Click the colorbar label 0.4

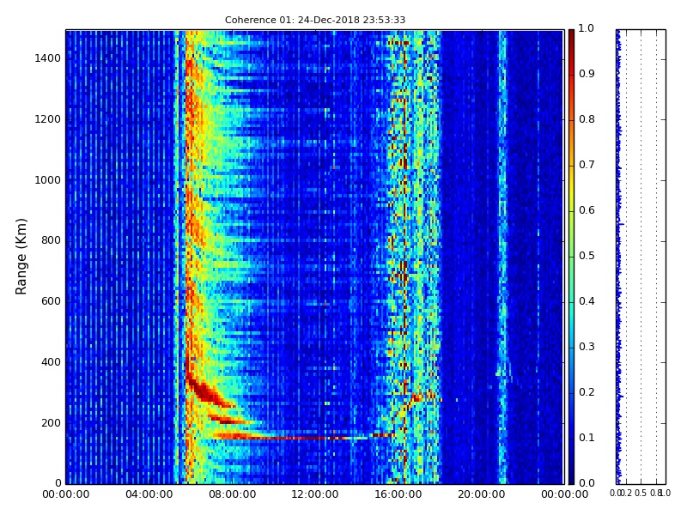(587, 301)
